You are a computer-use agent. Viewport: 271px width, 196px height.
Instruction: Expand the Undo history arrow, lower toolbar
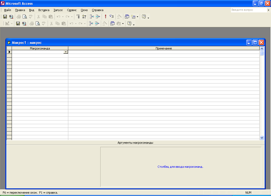(76, 24)
